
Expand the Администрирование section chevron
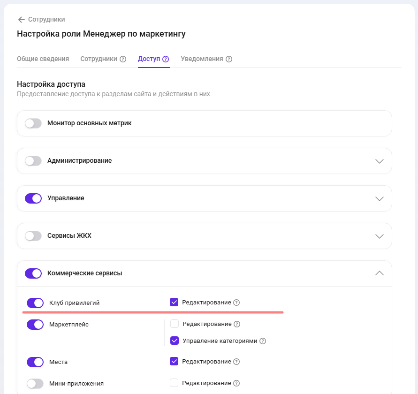point(380,161)
